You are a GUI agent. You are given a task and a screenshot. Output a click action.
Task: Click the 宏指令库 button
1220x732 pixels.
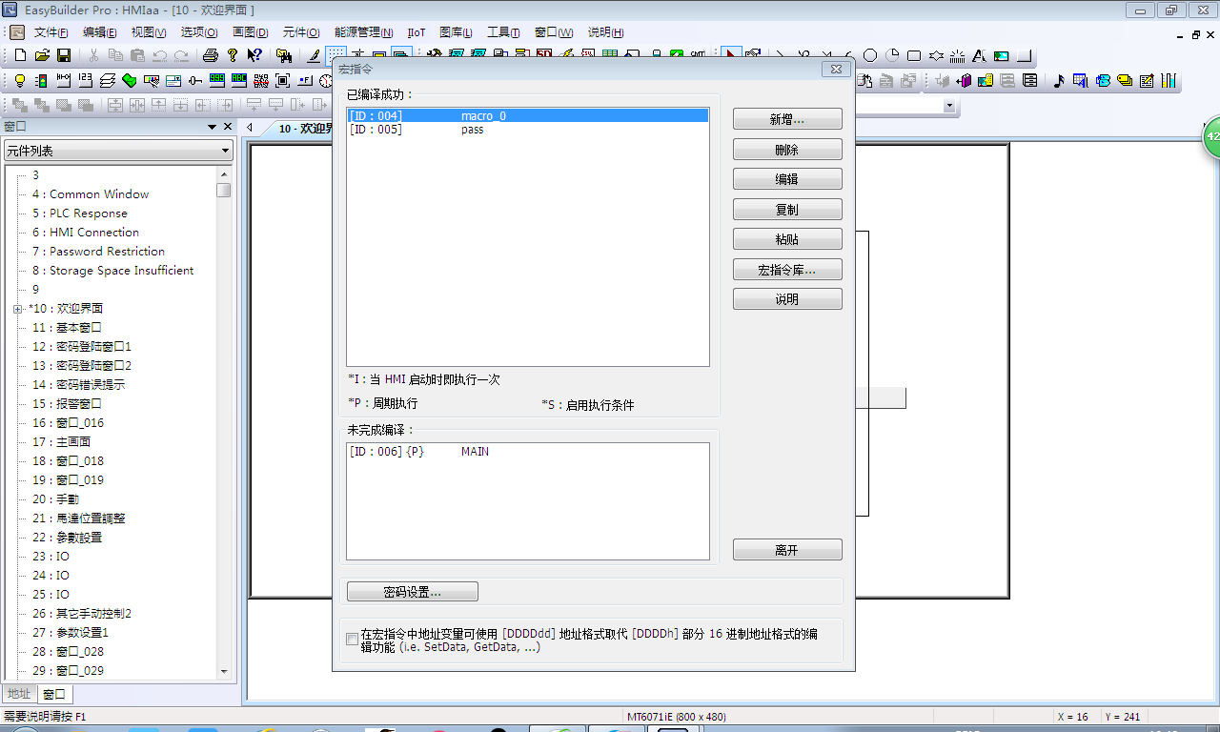pyautogui.click(x=786, y=270)
